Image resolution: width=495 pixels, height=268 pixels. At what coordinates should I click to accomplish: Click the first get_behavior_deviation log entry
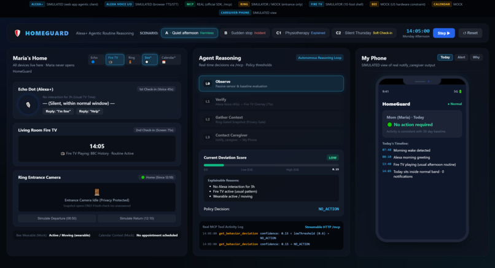[x=271, y=236]
